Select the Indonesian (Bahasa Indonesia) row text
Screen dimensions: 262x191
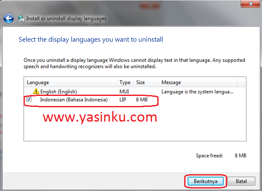pos(74,100)
